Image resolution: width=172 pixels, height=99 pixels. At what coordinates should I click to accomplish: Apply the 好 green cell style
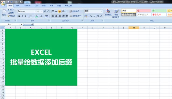click(159, 11)
